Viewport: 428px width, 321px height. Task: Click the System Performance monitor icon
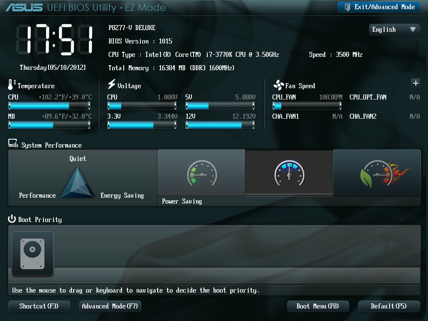[13, 143]
